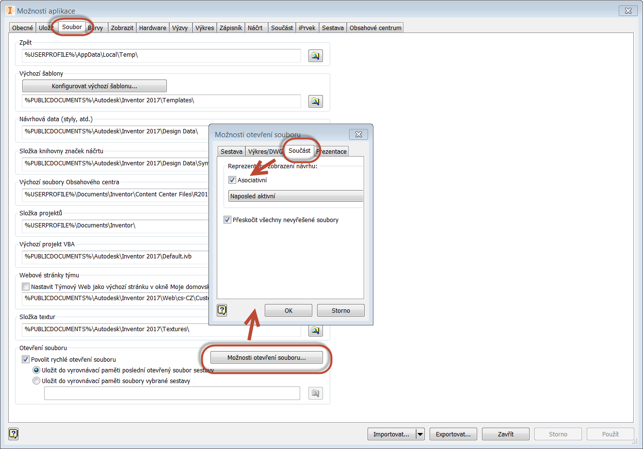Viewport: 643px width, 449px height.
Task: Click browse folder icon for Zpět path
Action: 316,56
